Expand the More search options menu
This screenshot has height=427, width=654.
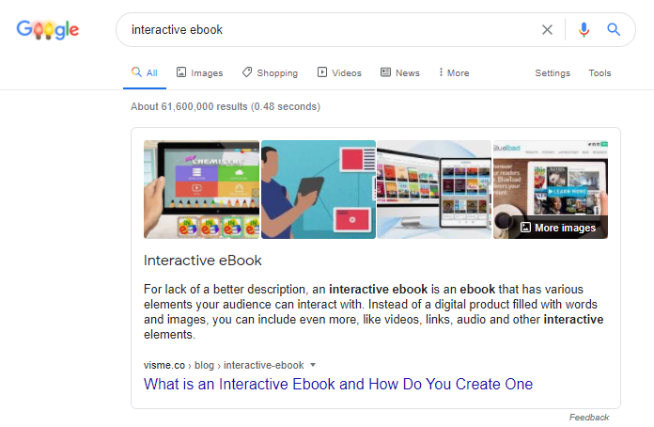[454, 73]
